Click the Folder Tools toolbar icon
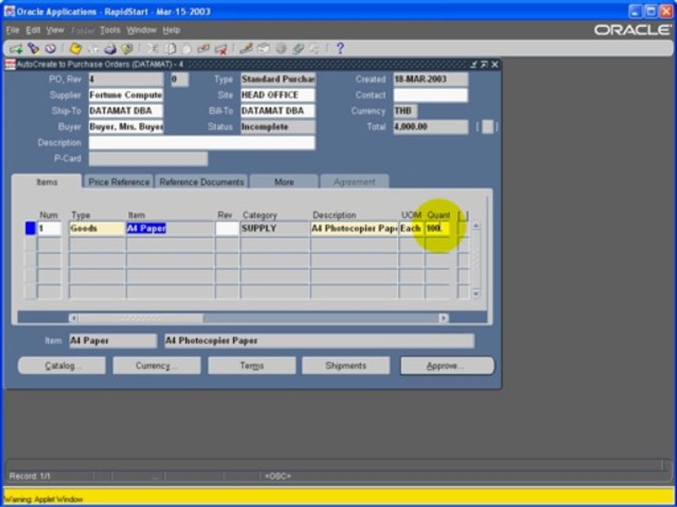The height and width of the screenshot is (507, 677). (x=315, y=49)
